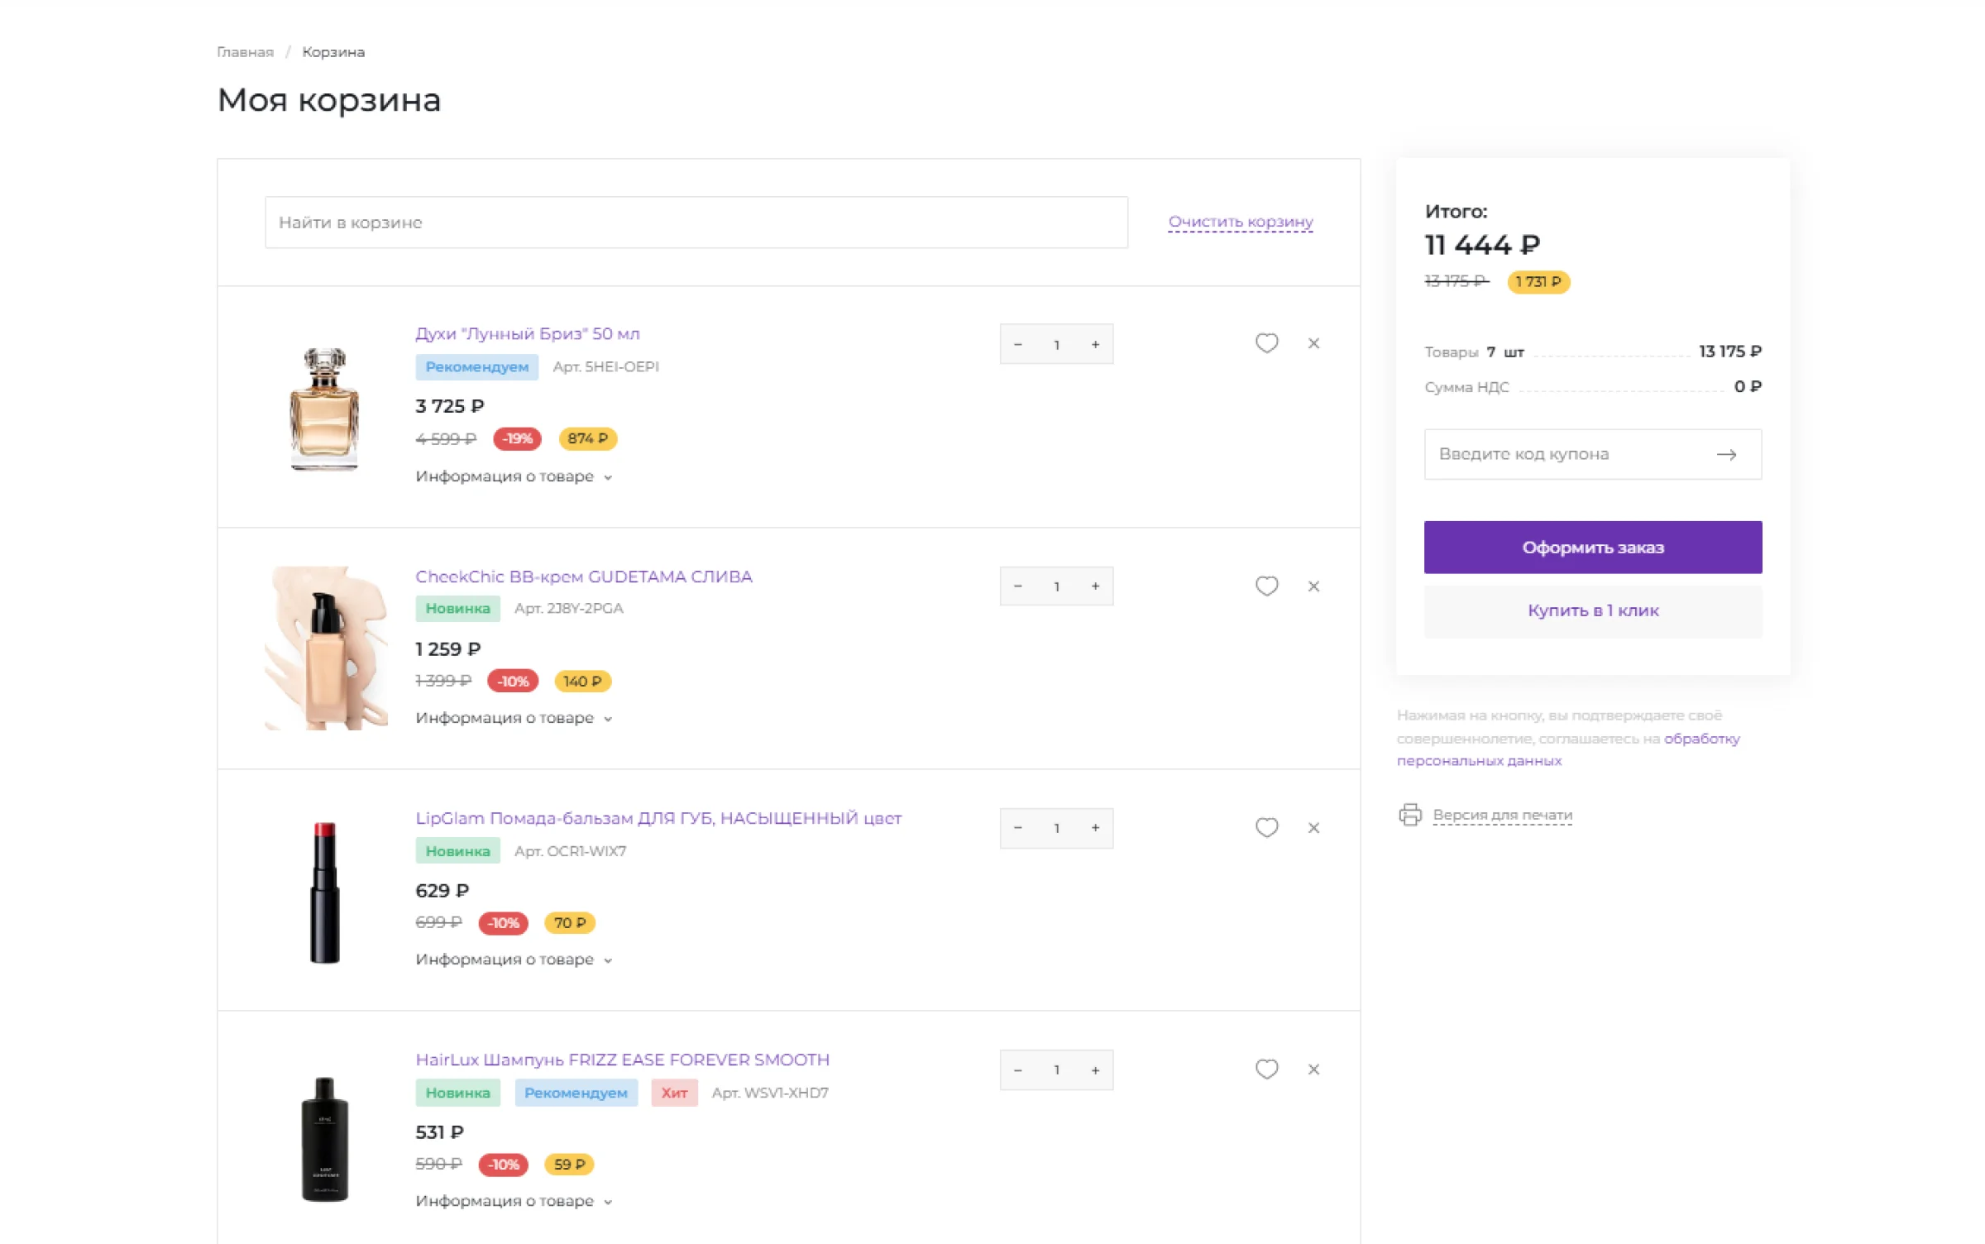Toggle favorite heart for HairLux shampoo
This screenshot has height=1244, width=1985.
click(x=1266, y=1069)
